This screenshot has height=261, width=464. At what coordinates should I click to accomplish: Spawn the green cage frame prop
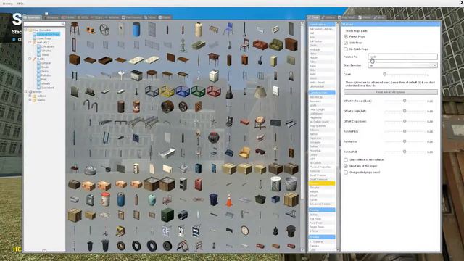click(x=198, y=91)
